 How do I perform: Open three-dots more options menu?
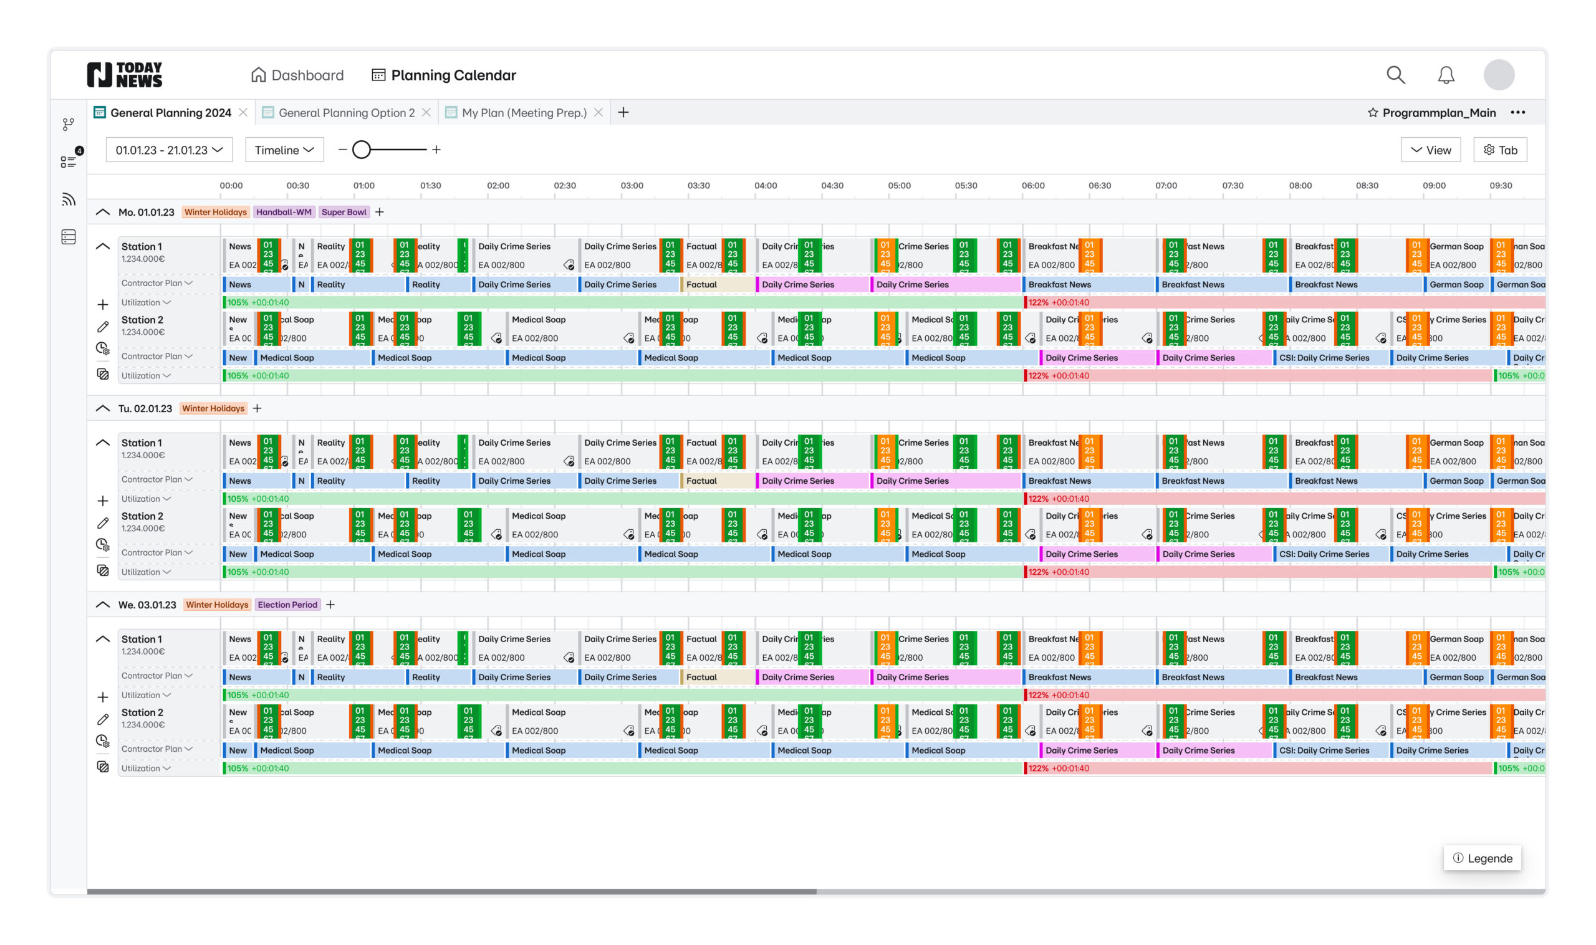click(1517, 113)
